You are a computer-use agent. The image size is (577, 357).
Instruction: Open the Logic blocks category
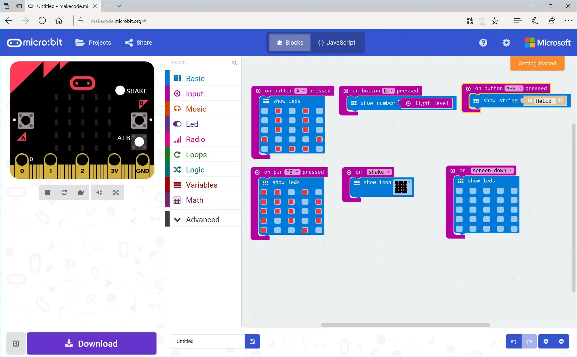[x=195, y=169]
